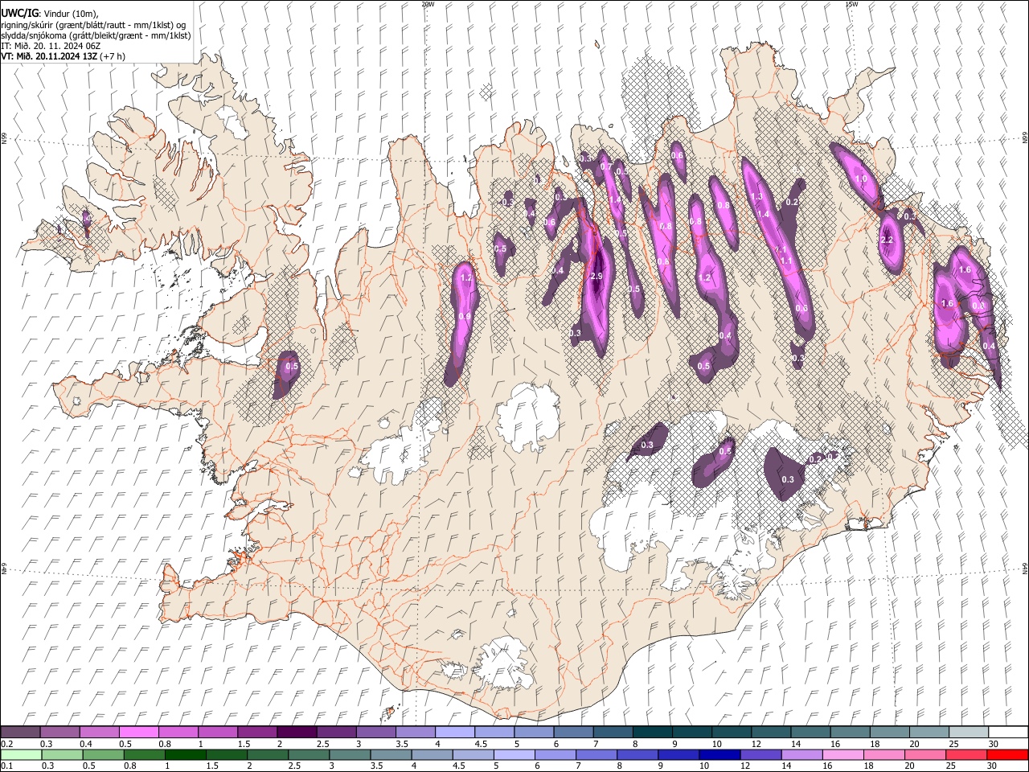The height and width of the screenshot is (772, 1029).
Task: Click the '1.3' precipitation value on map
Action: pos(756,197)
